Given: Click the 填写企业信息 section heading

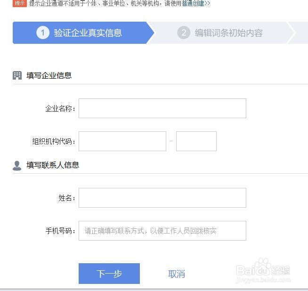Looking at the screenshot, I should pyautogui.click(x=49, y=75).
